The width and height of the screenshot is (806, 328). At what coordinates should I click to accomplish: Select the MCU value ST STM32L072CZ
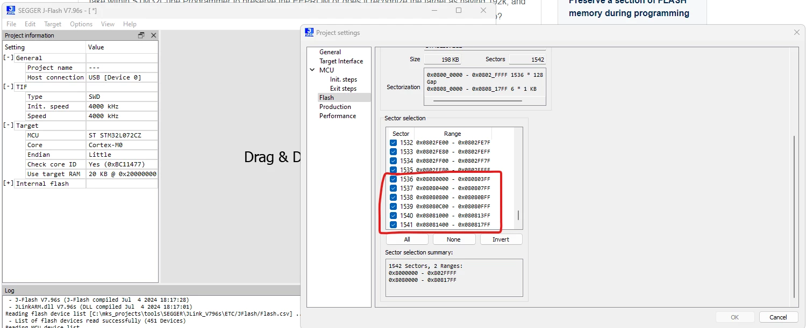pos(122,135)
